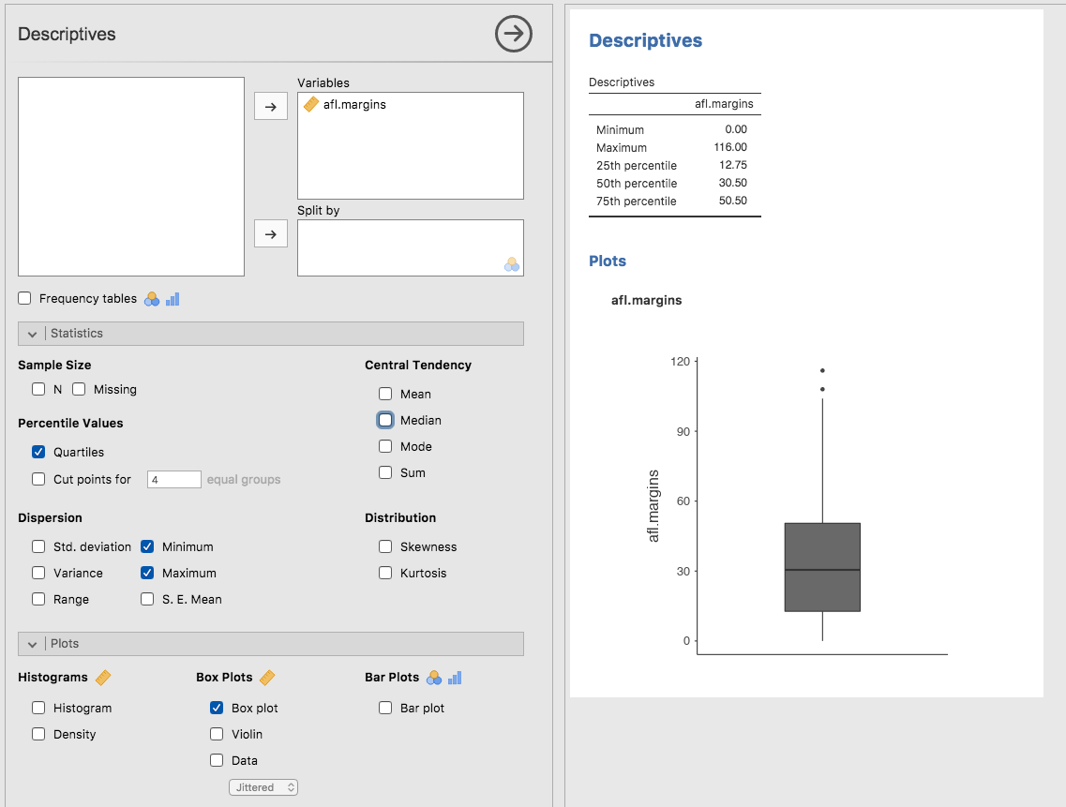Enable the Variance checkbox
Screen dimensions: 1066x807
(38, 573)
